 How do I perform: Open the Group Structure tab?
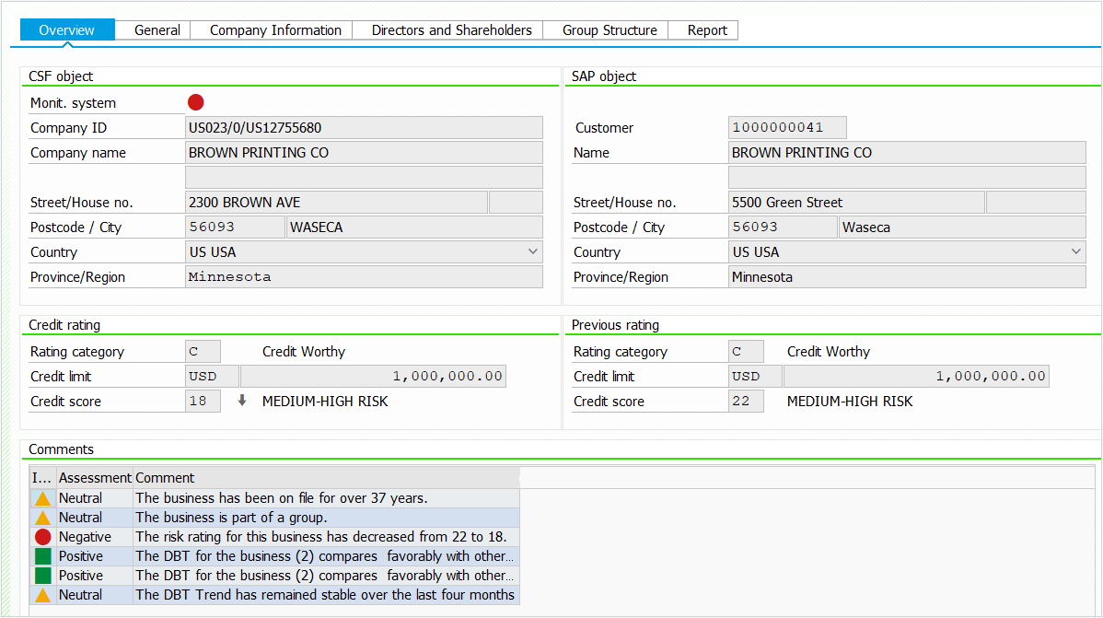(x=610, y=30)
